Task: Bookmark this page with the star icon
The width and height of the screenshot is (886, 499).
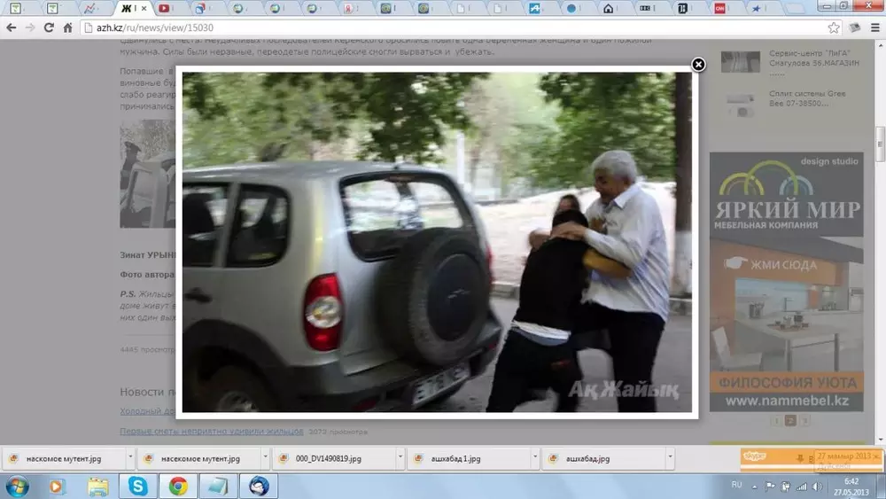Action: tap(834, 27)
